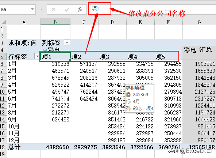
Task: Click total value 3722566
Action: point(142,147)
